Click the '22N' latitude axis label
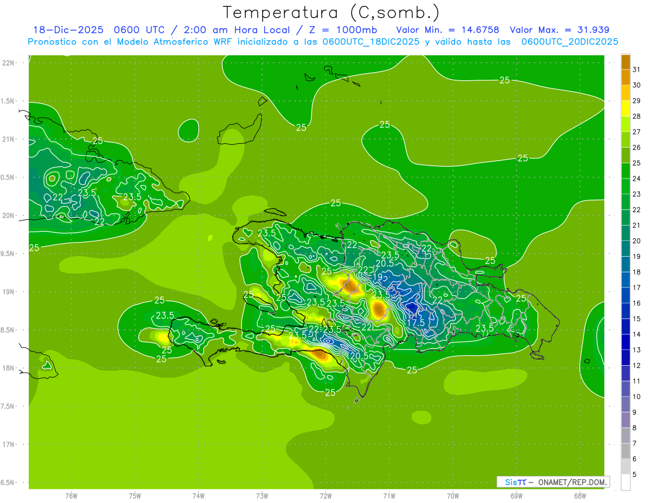This screenshot has height=503, width=651. pos(8,63)
